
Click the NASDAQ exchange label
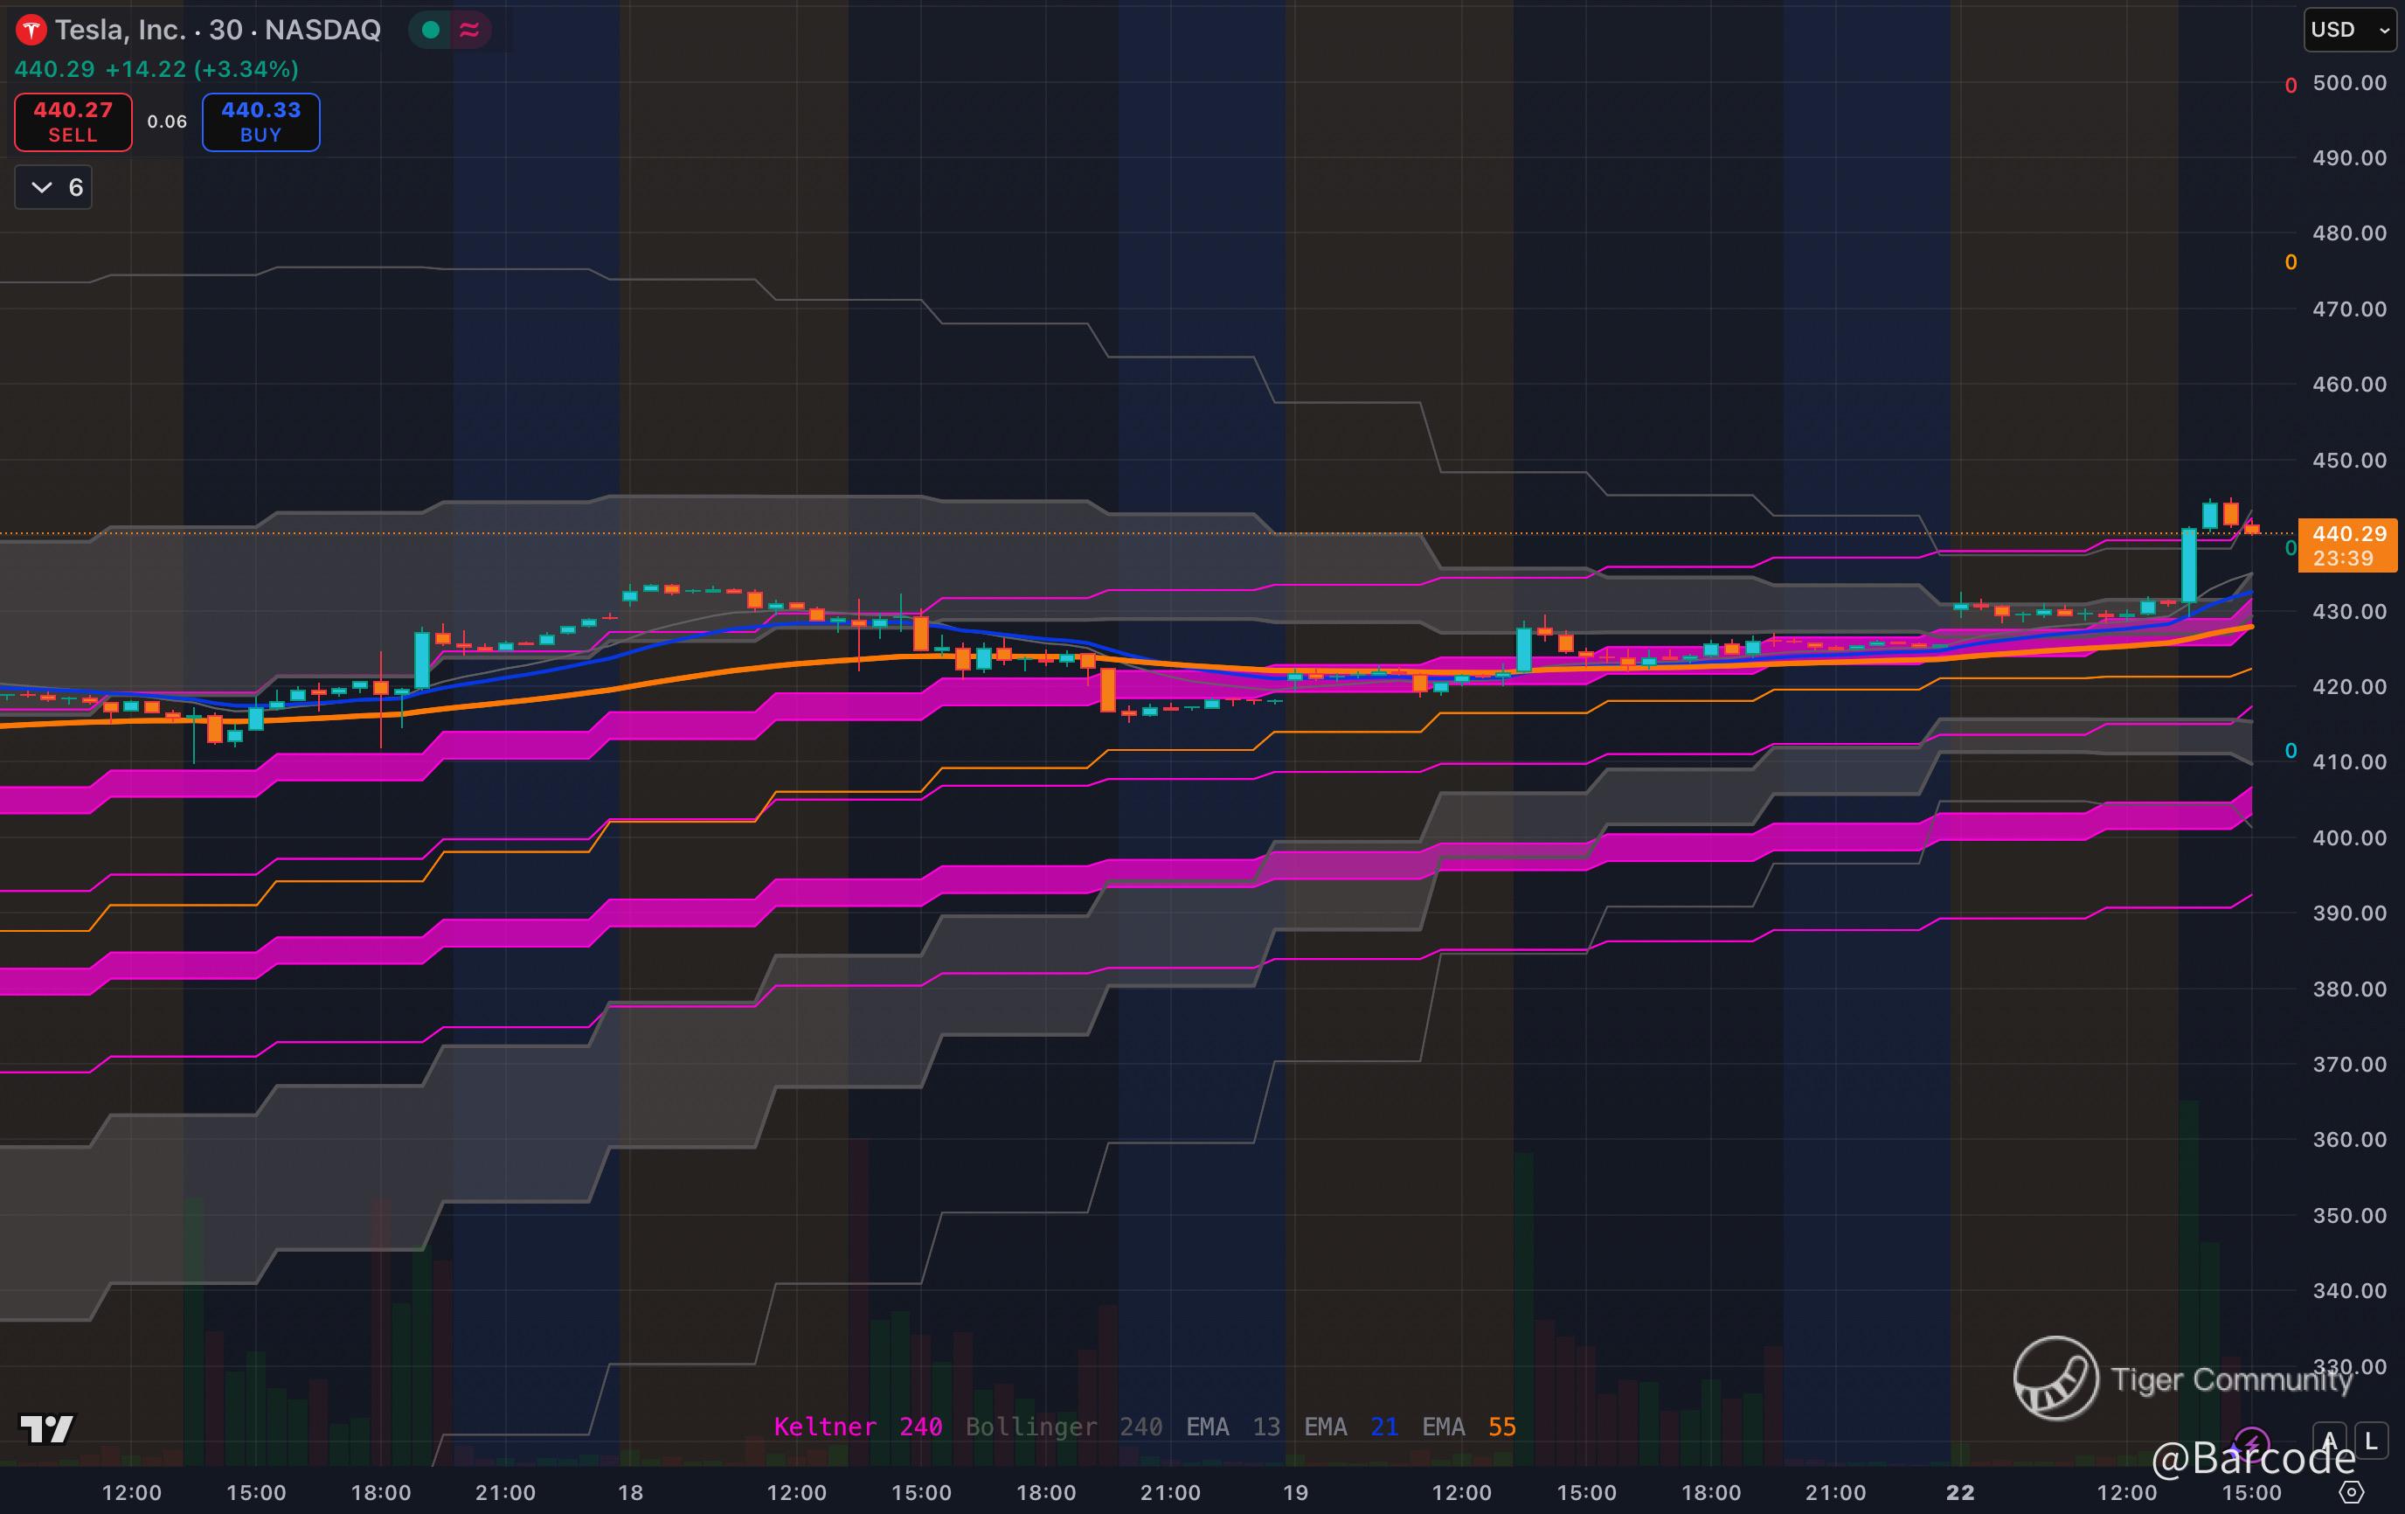coord(322,30)
